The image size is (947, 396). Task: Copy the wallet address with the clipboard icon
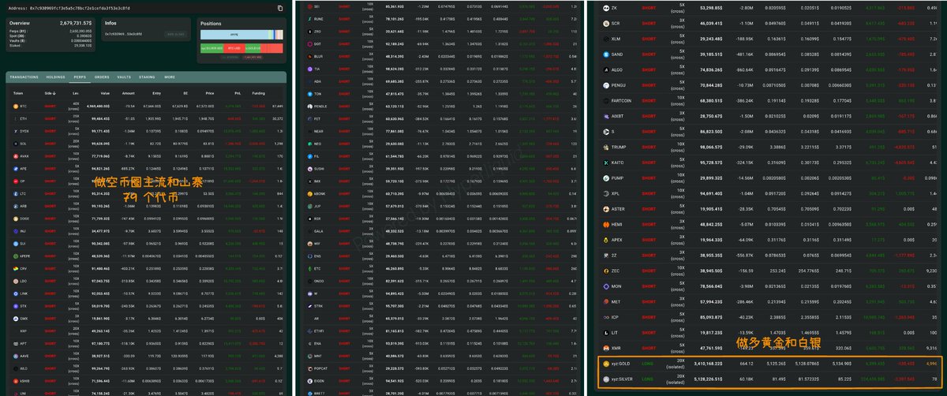tap(280, 8)
